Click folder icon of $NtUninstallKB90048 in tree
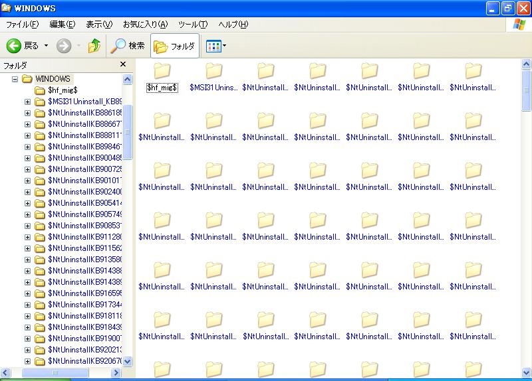Viewport: 532px width, 381px height. click(x=40, y=158)
